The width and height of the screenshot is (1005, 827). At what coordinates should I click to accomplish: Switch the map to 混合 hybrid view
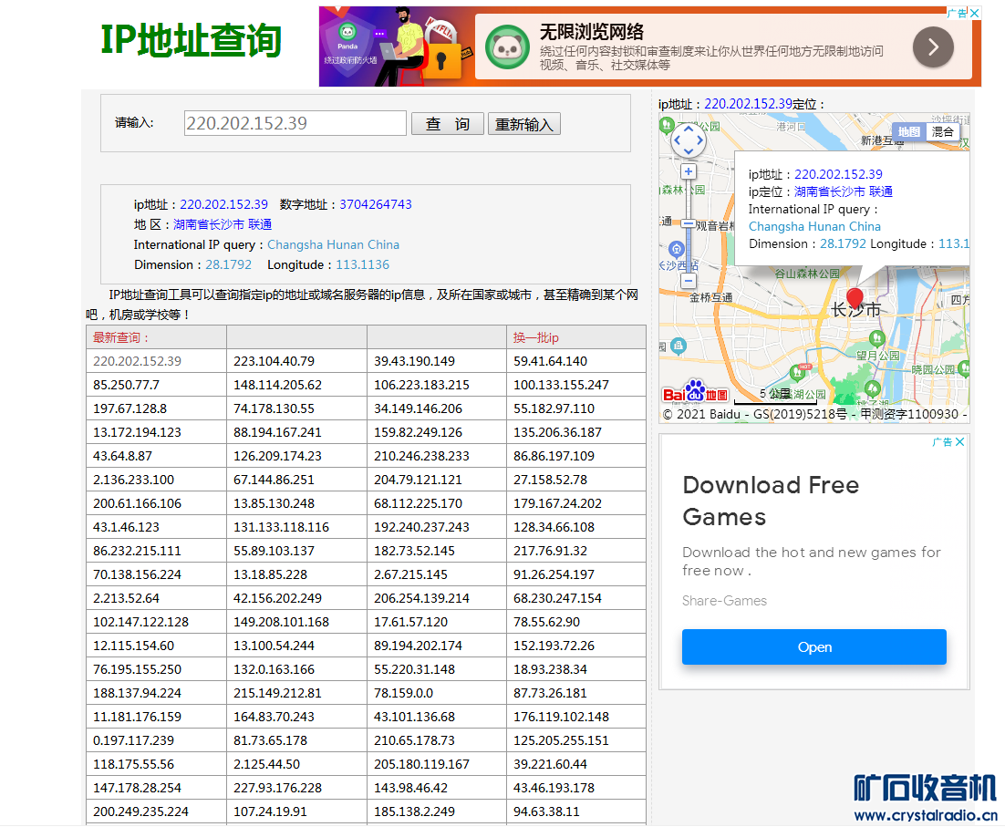click(x=942, y=132)
